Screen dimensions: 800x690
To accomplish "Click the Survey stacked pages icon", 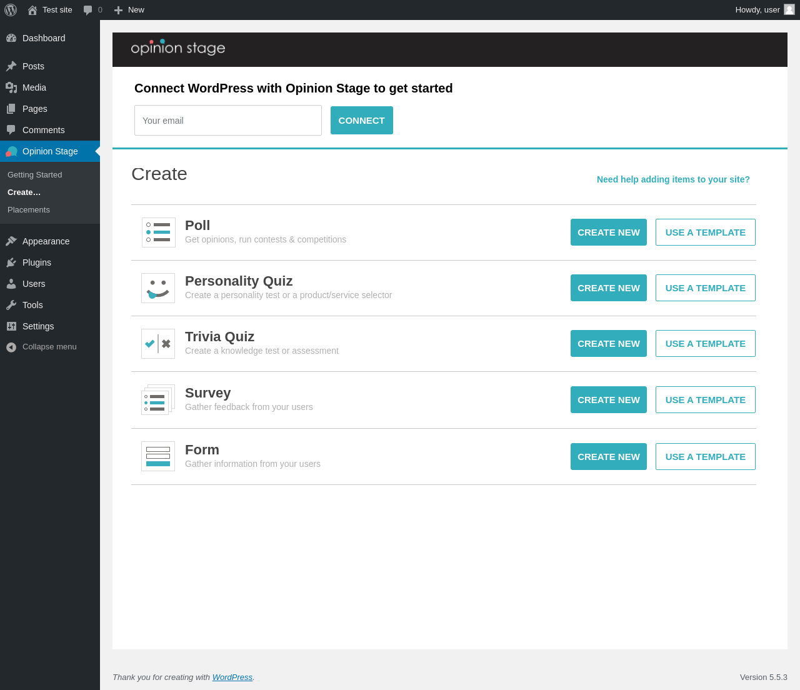I will click(x=158, y=400).
